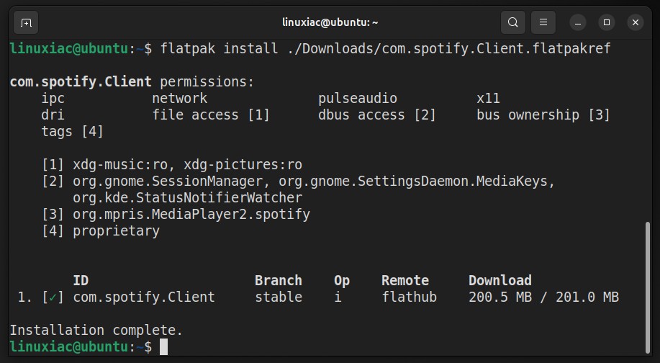Open a new terminal tab
660x363 pixels.
26,22
